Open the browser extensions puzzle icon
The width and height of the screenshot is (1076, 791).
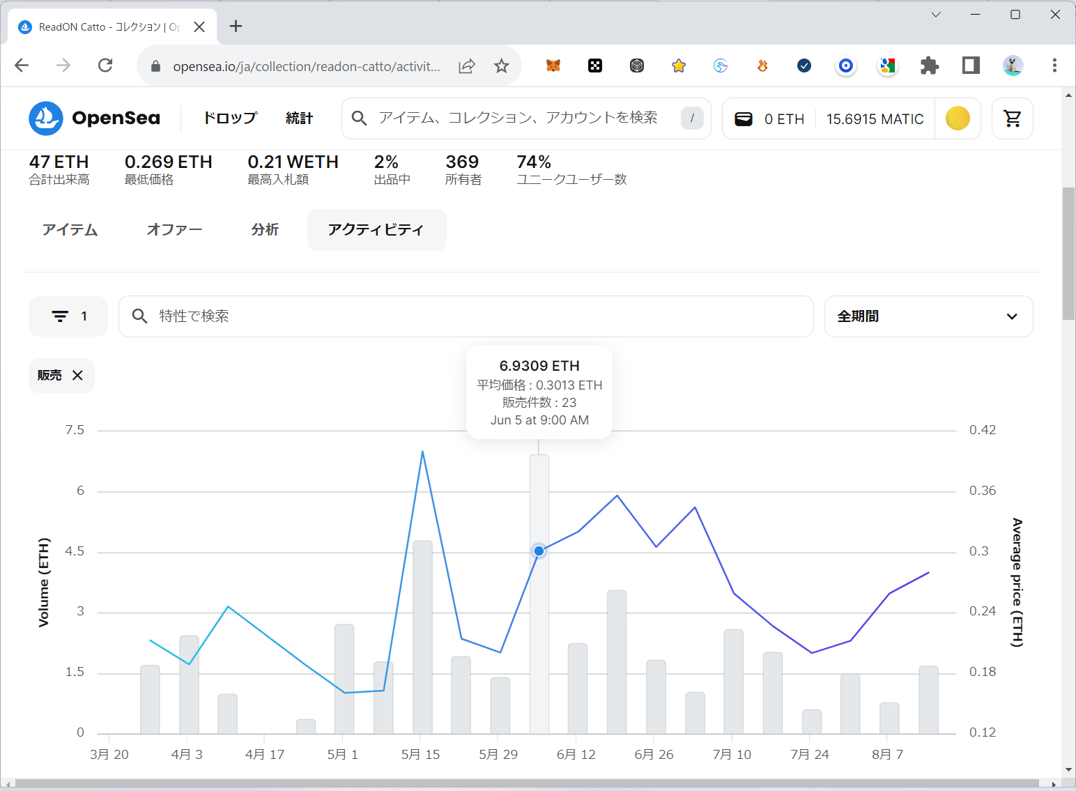point(930,66)
